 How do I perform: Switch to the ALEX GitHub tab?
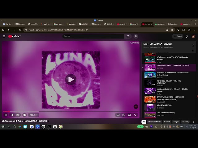coord(84,24)
